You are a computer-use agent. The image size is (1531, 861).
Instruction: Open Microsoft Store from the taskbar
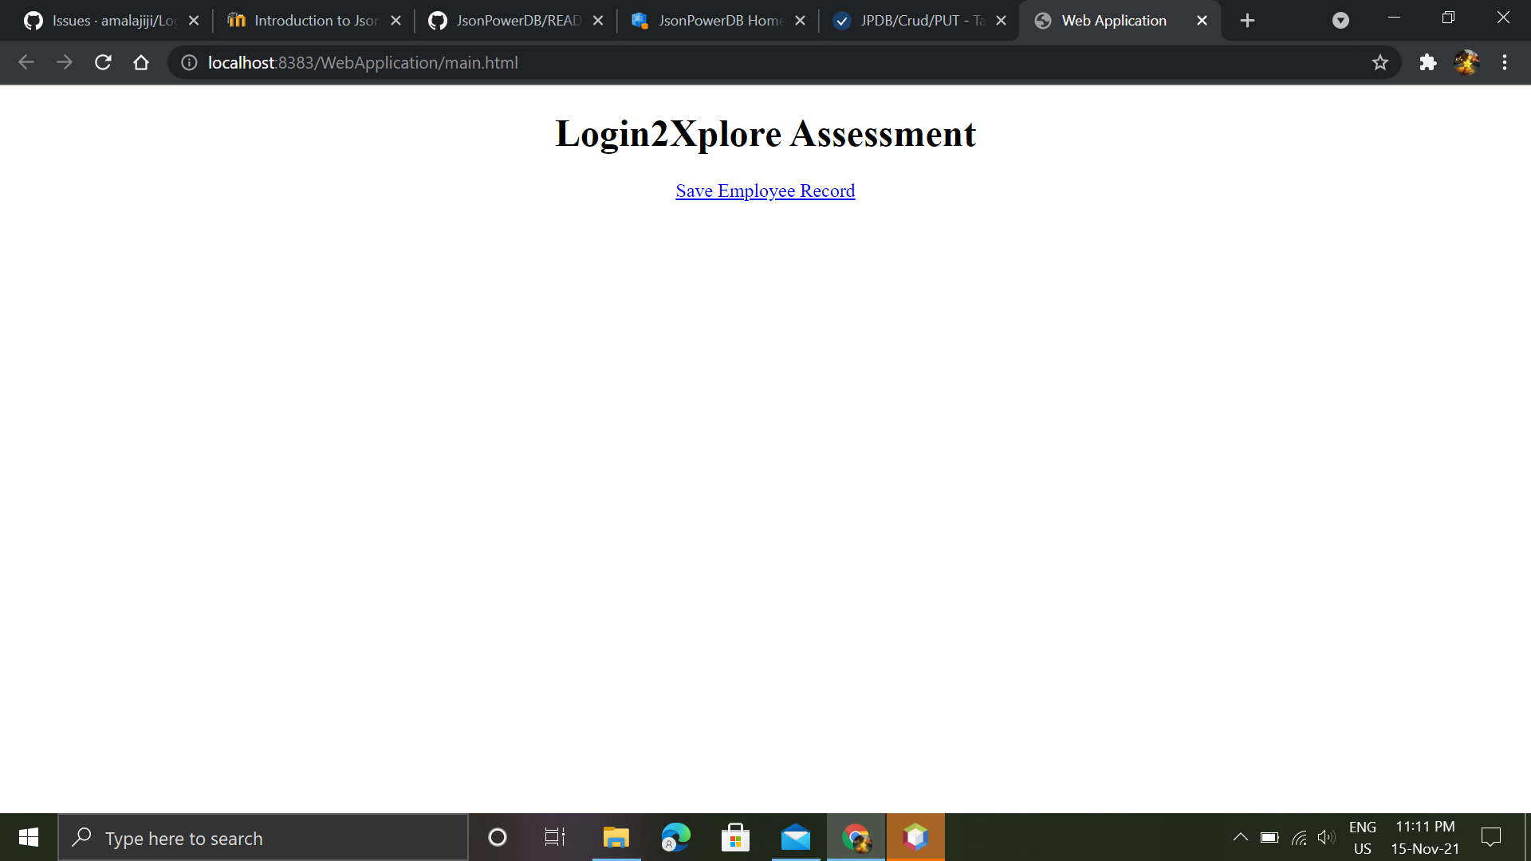tap(735, 837)
